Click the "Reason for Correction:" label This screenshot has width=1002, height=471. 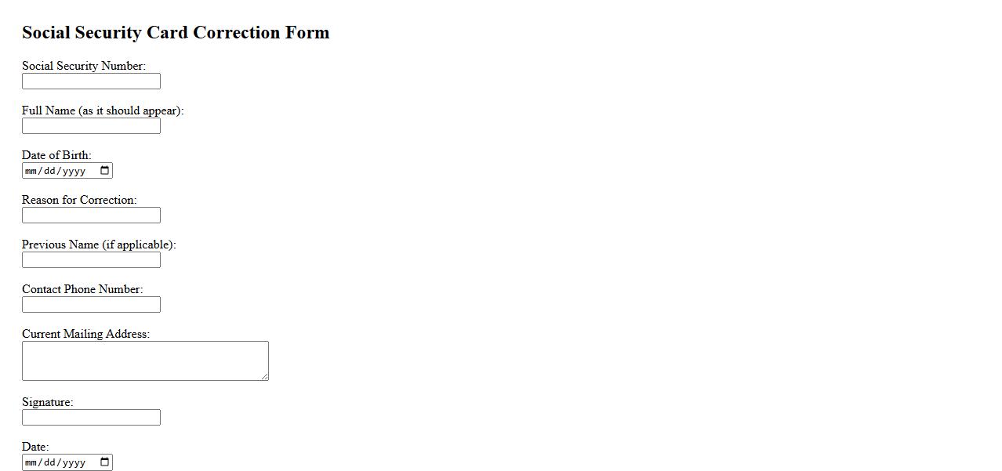(x=78, y=200)
